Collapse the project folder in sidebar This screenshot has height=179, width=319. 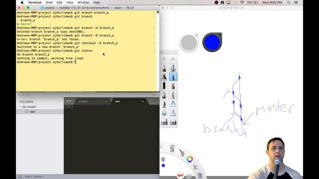point(20,107)
